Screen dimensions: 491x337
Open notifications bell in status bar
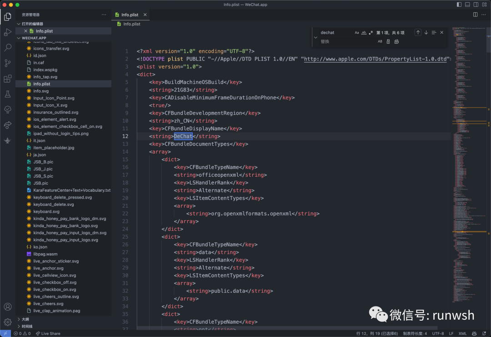pyautogui.click(x=484, y=333)
